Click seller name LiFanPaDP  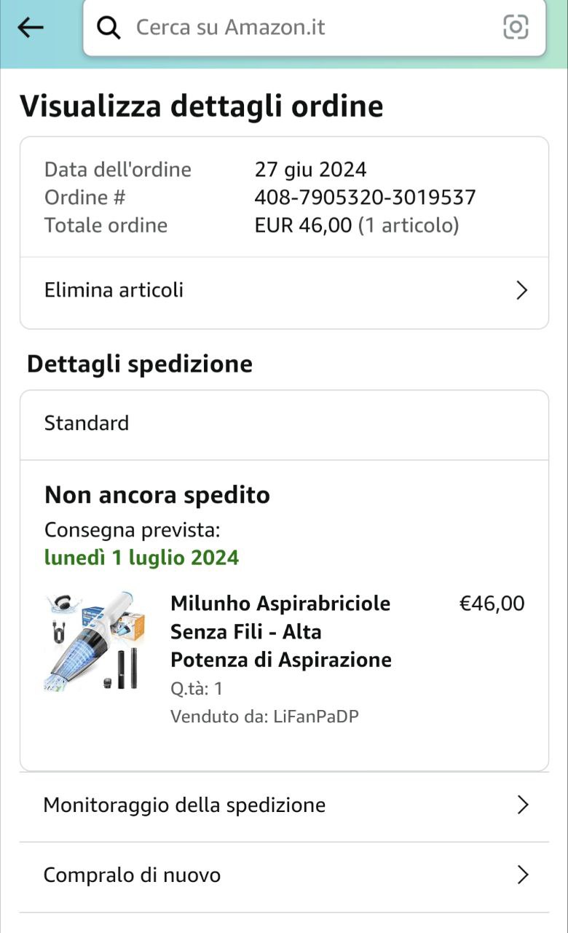coord(316,717)
